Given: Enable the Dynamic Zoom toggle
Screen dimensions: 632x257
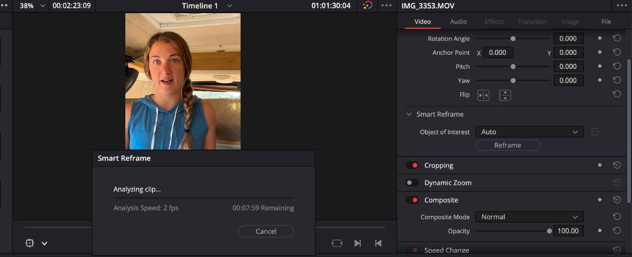Looking at the screenshot, I should (x=412, y=183).
